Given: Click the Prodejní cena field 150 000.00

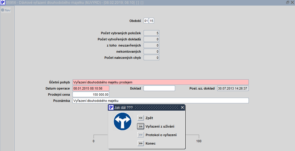Looking at the screenshot, I should point(91,94).
